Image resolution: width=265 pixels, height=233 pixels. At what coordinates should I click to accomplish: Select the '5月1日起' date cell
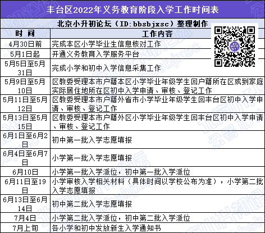[25, 54]
